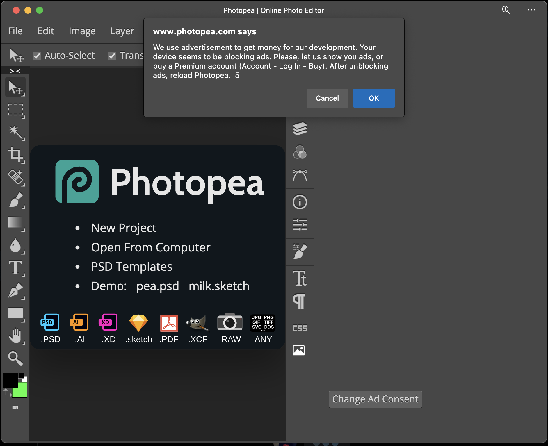Screen dimensions: 548x446
Task: Collapse toolbar using the >< toggle
Action: pos(15,71)
